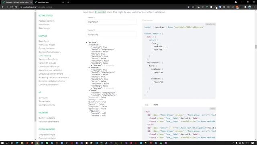
Task: Open File Explorer from taskbar
Action: 22,143
